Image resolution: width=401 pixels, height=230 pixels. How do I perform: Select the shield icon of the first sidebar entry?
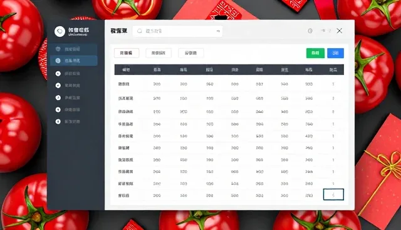tap(58, 49)
